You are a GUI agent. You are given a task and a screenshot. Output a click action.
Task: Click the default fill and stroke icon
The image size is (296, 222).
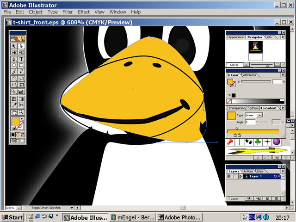pyautogui.click(x=13, y=129)
